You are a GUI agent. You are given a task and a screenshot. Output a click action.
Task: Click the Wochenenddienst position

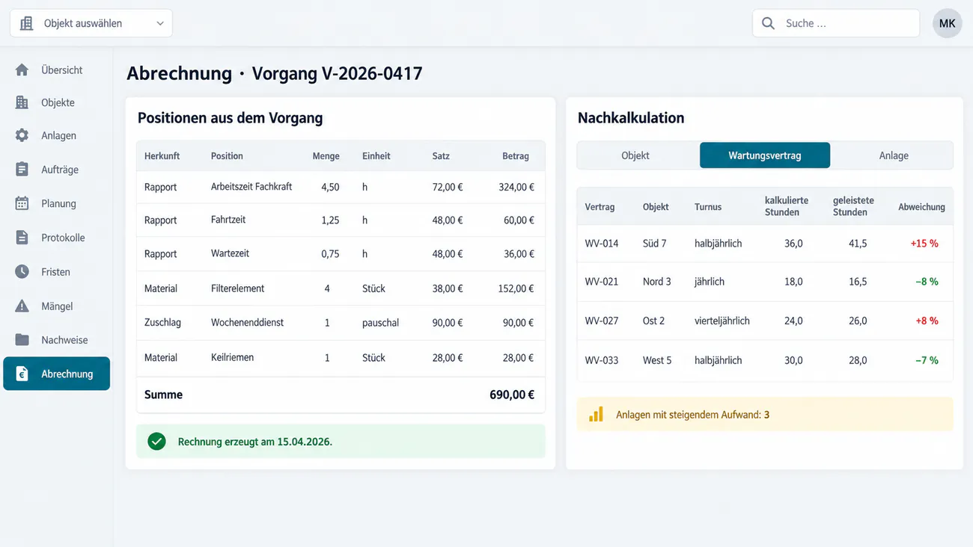(x=248, y=323)
